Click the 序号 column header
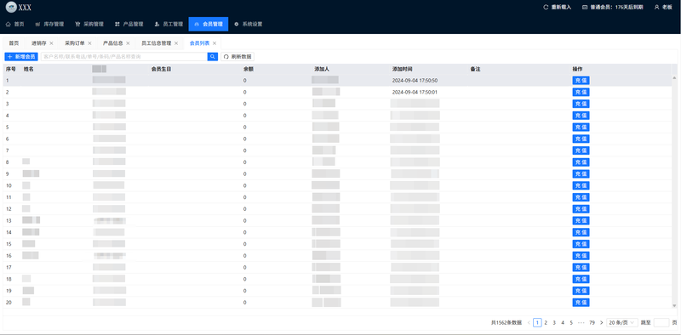Viewport: 681px width, 335px height. click(x=11, y=69)
